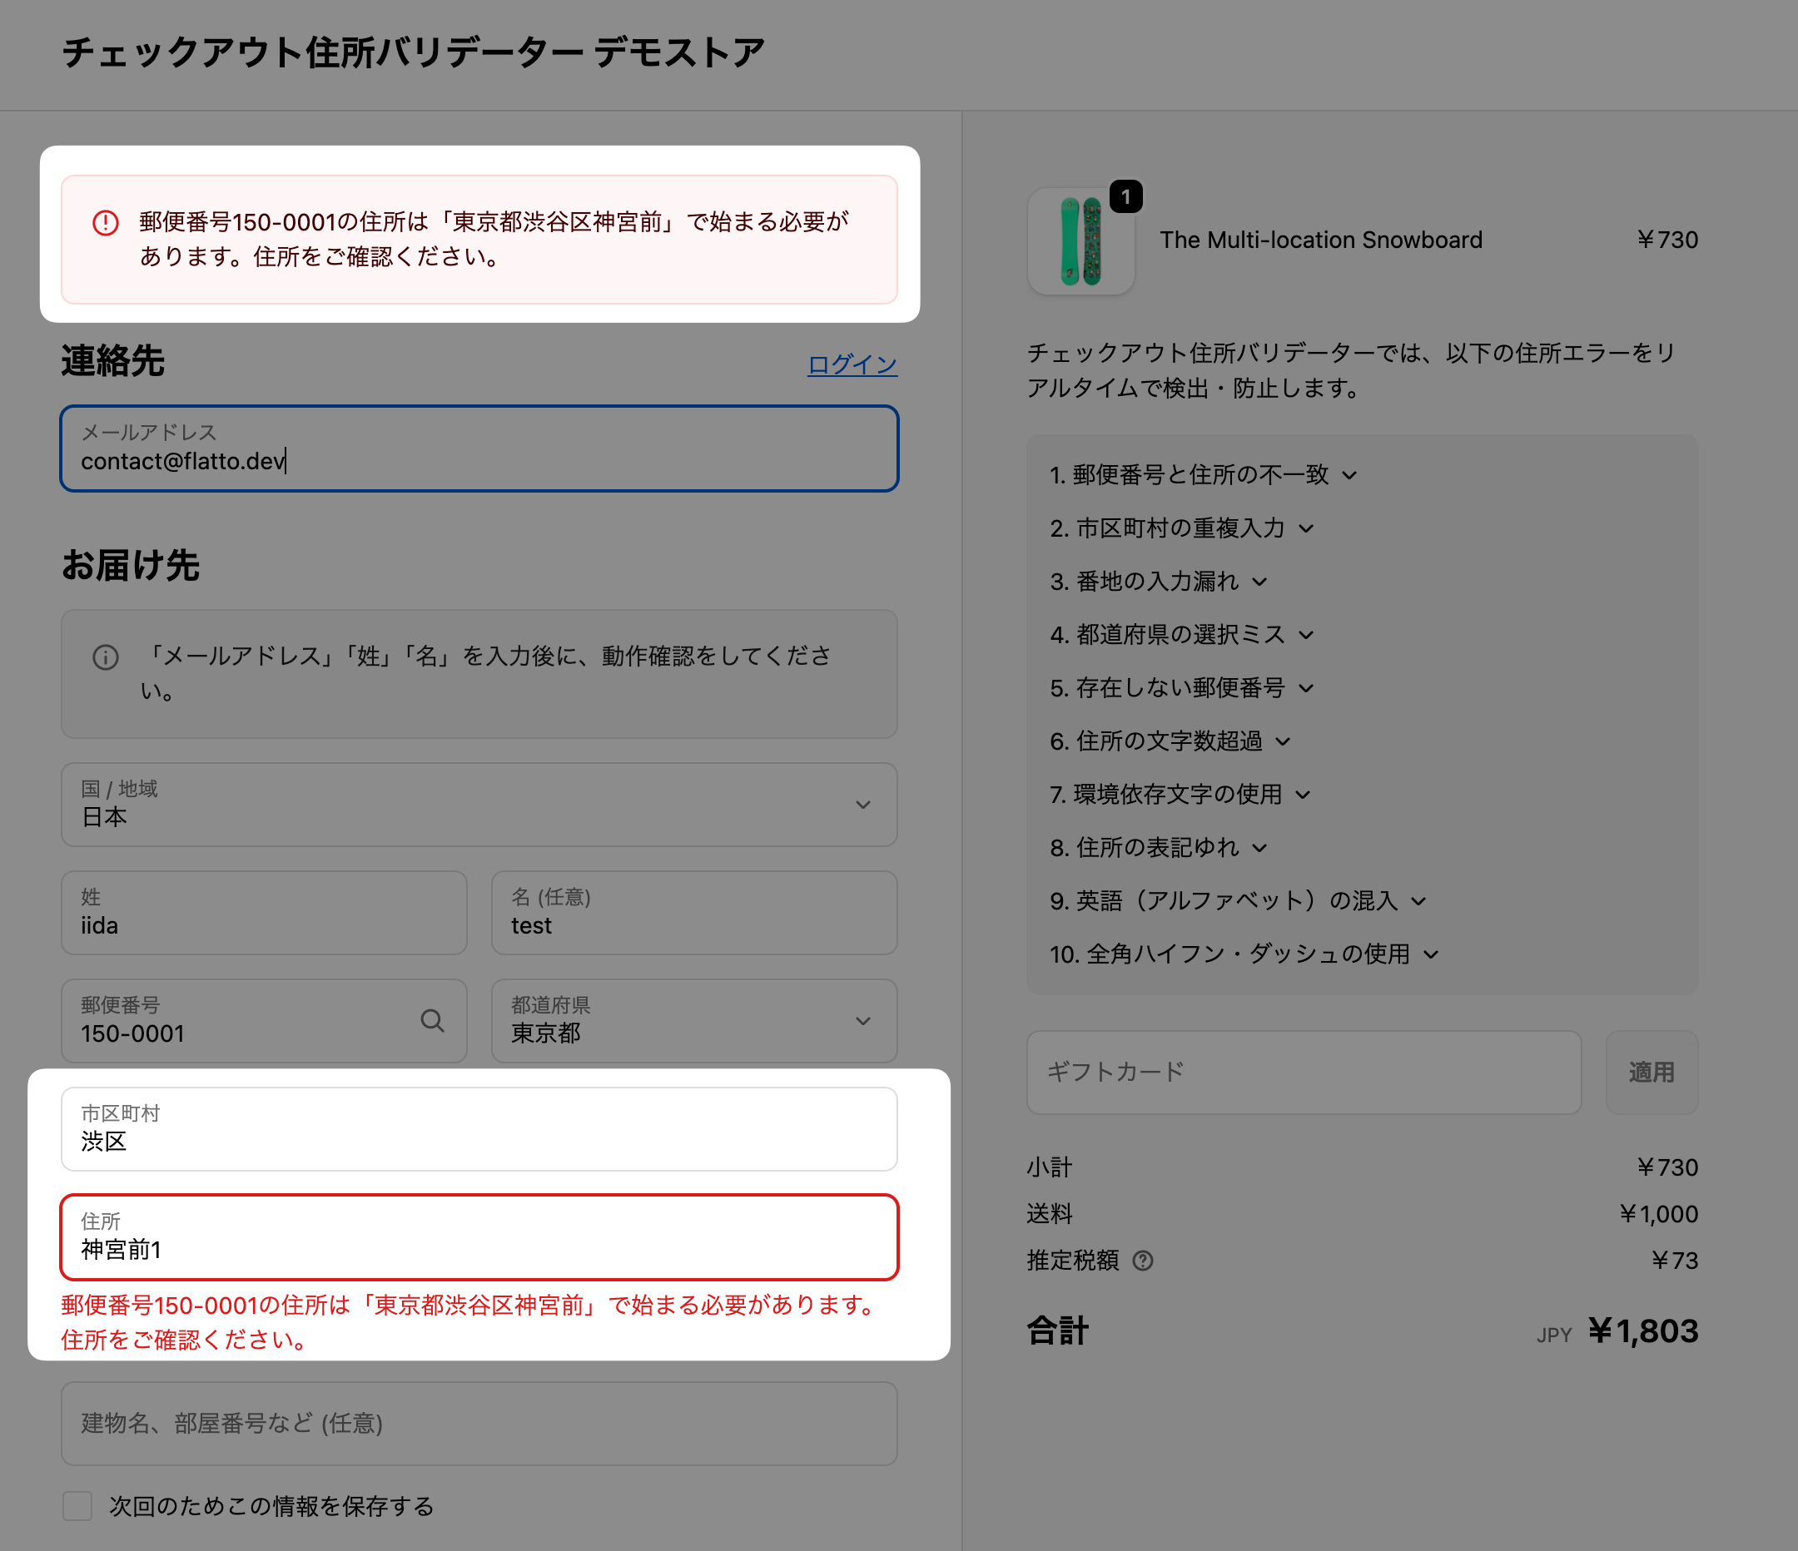Viewport: 1798px width, 1551px height.
Task: Focus the 郵便番号 postal code field
Action: 264,1021
